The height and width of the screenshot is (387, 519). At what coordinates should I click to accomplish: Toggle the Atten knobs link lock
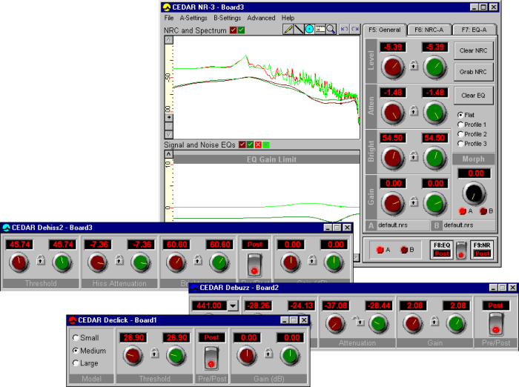point(414,110)
